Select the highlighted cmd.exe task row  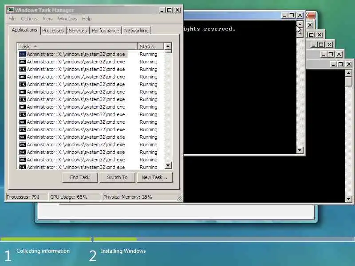pyautogui.click(x=91, y=54)
